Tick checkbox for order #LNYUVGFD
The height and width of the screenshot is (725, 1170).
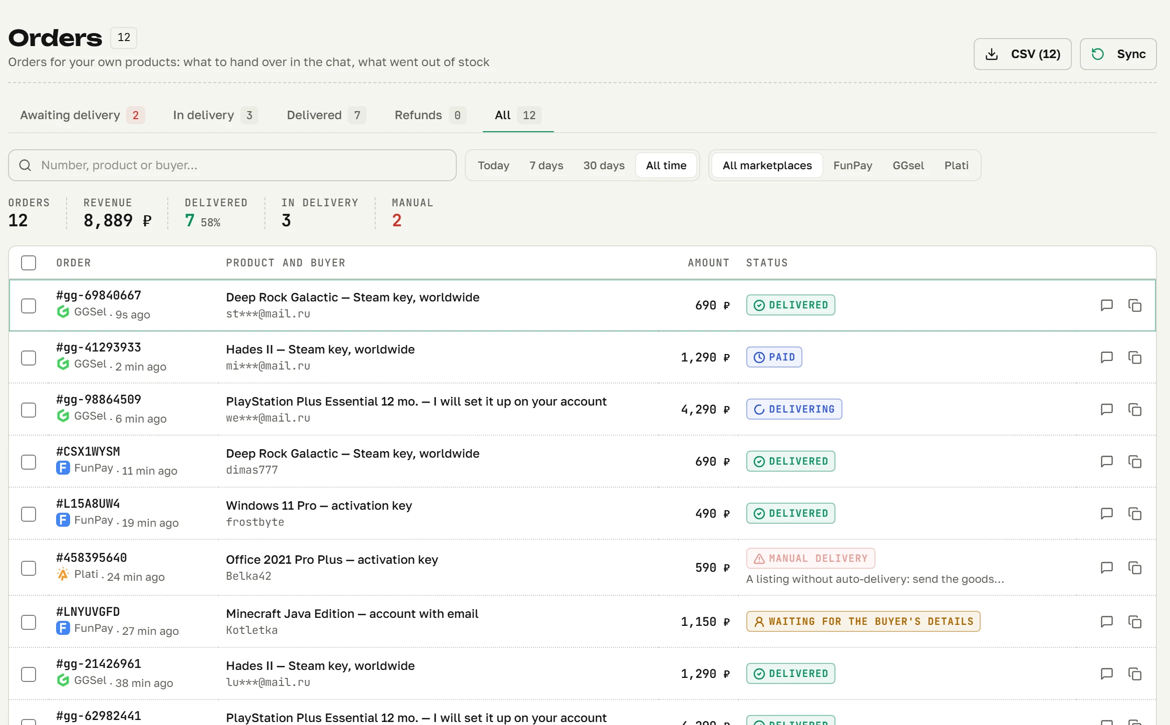click(x=29, y=622)
